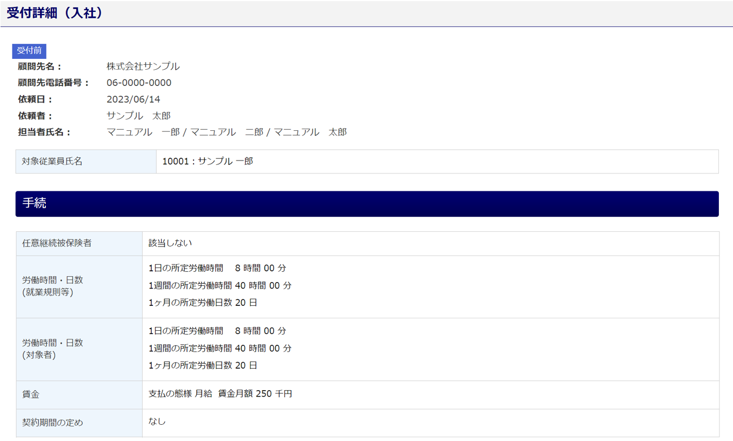Click the requester name サンプル 太郎
This screenshot has height=441, width=733.
coord(138,116)
